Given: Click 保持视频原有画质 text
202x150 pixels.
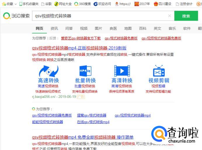Looking at the screenshot, I should [122, 91].
